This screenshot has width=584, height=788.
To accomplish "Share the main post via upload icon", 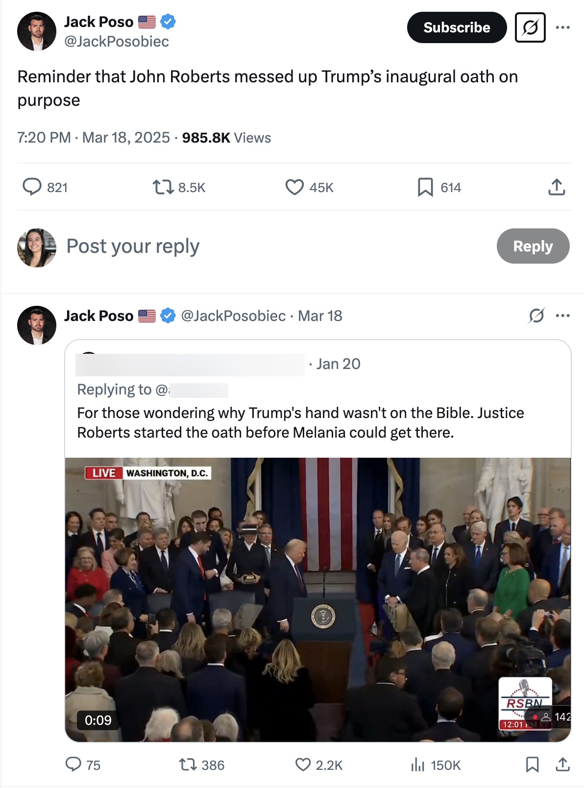I will 557,187.
